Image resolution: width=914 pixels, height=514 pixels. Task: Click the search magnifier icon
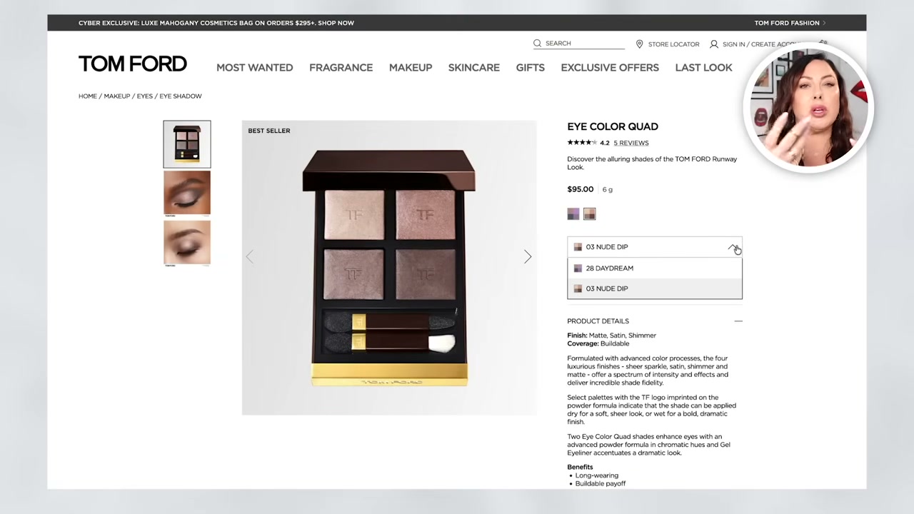(537, 44)
